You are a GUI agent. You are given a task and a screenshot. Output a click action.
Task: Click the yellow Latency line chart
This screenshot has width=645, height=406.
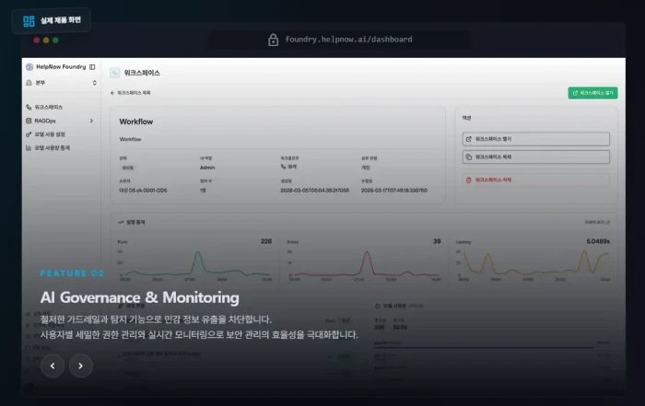pyautogui.click(x=535, y=263)
